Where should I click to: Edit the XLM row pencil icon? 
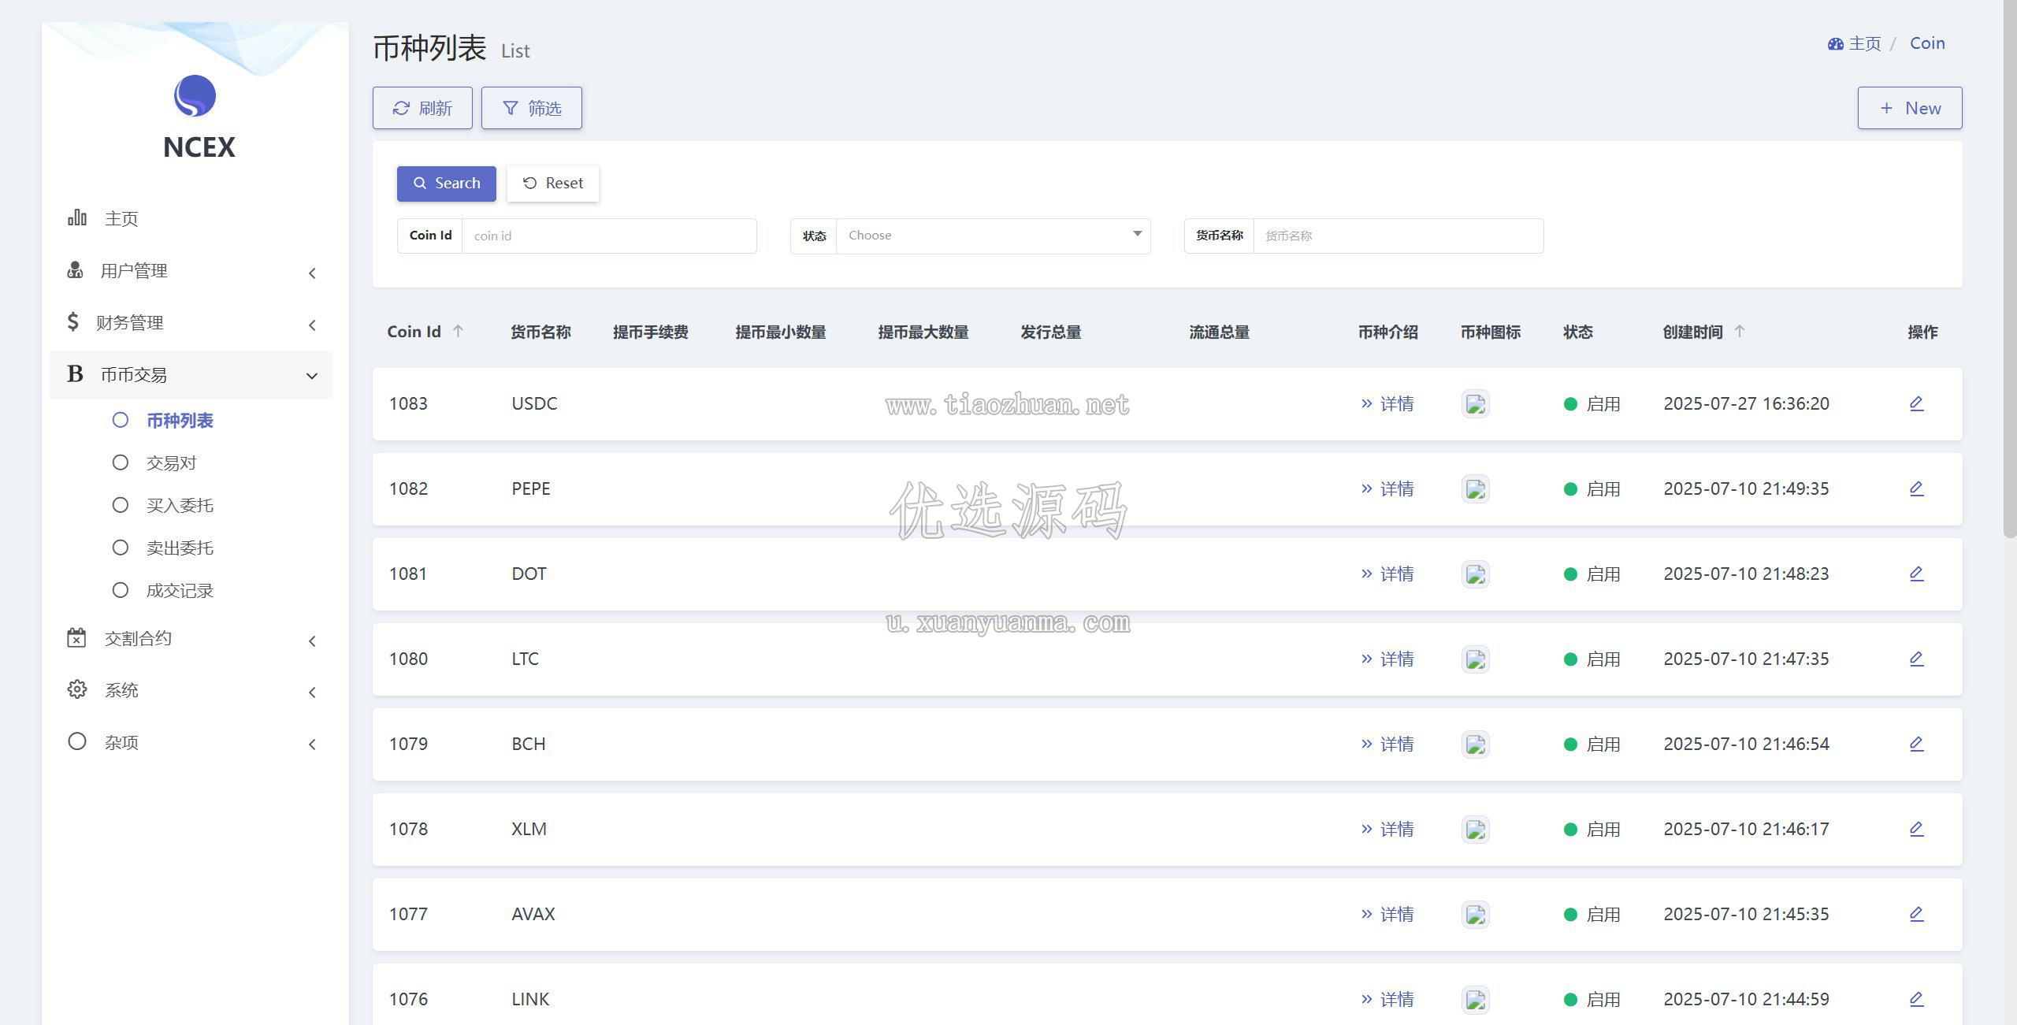[1917, 829]
